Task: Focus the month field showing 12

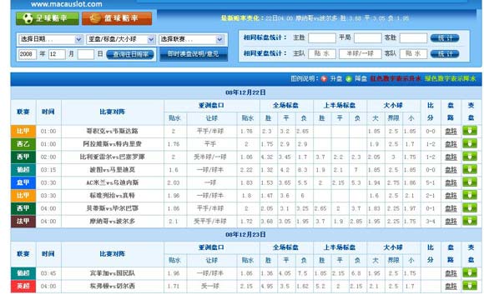Action: (57, 54)
